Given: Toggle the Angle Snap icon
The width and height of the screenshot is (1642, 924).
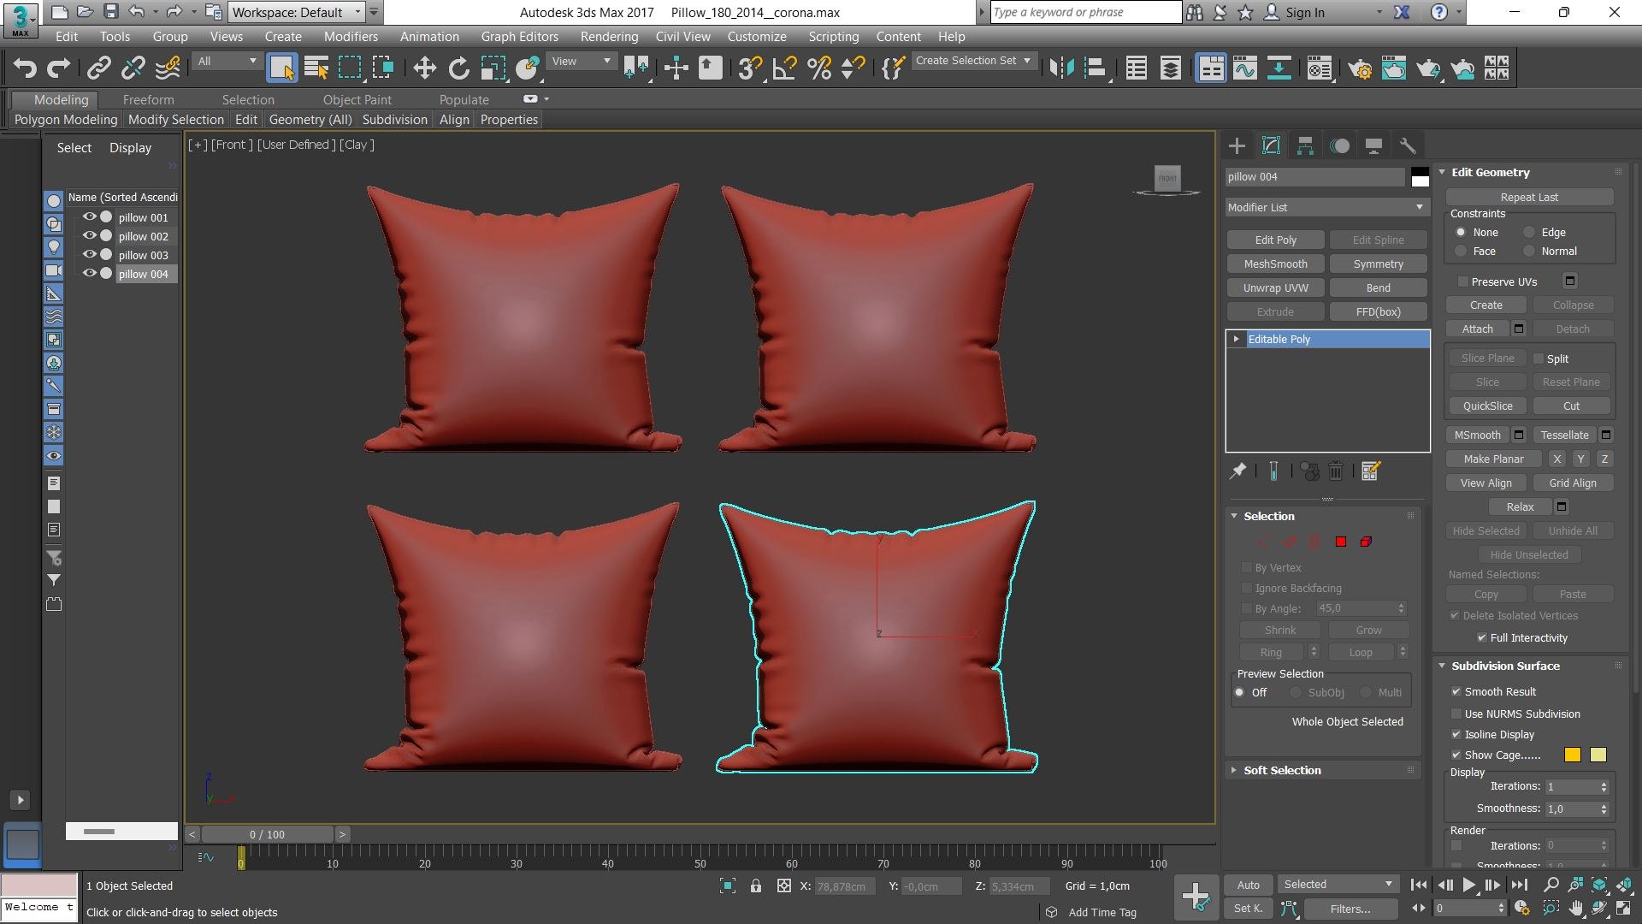Looking at the screenshot, I should pos(784,68).
